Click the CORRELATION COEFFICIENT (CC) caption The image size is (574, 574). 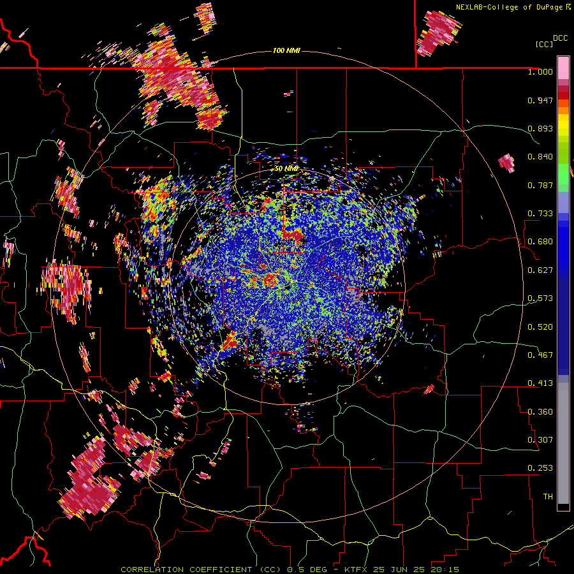[202, 570]
